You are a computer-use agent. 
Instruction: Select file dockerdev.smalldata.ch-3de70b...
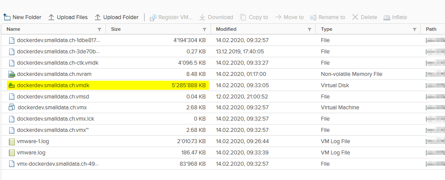coord(59,52)
